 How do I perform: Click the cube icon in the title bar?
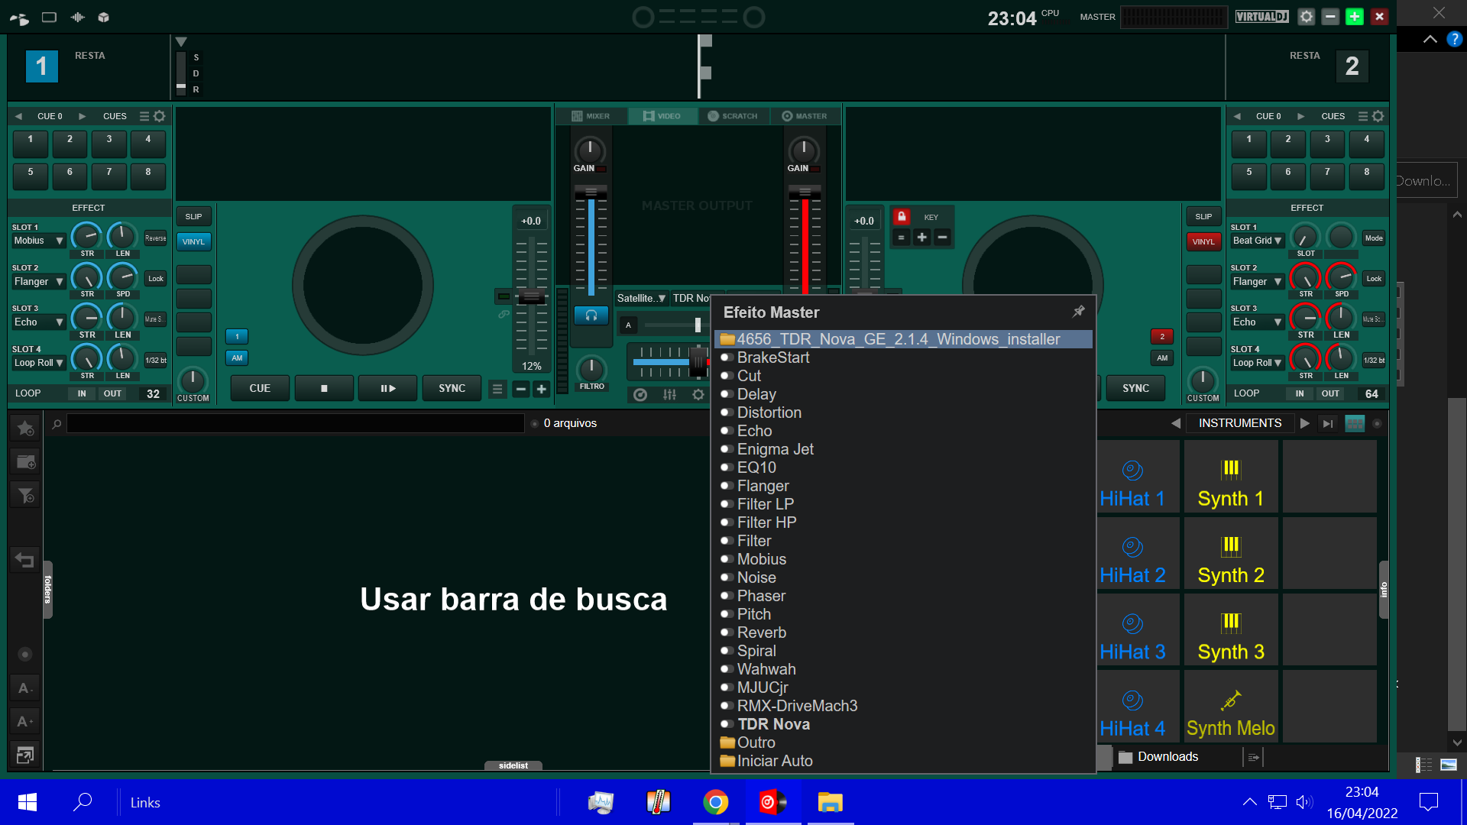[104, 17]
